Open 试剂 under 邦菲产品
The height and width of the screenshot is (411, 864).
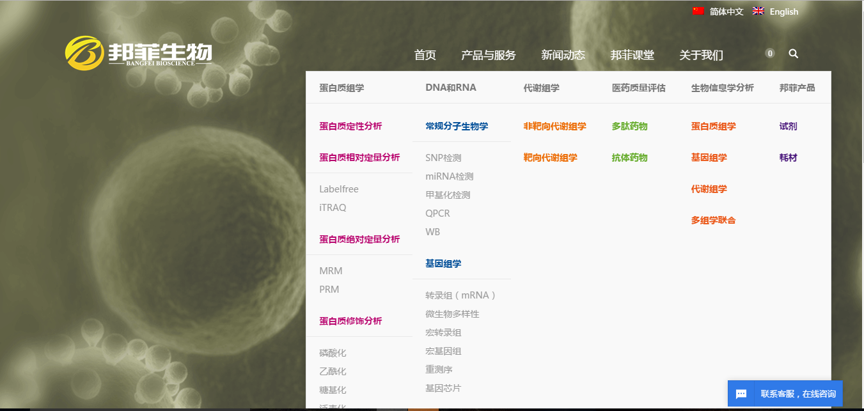pos(788,127)
